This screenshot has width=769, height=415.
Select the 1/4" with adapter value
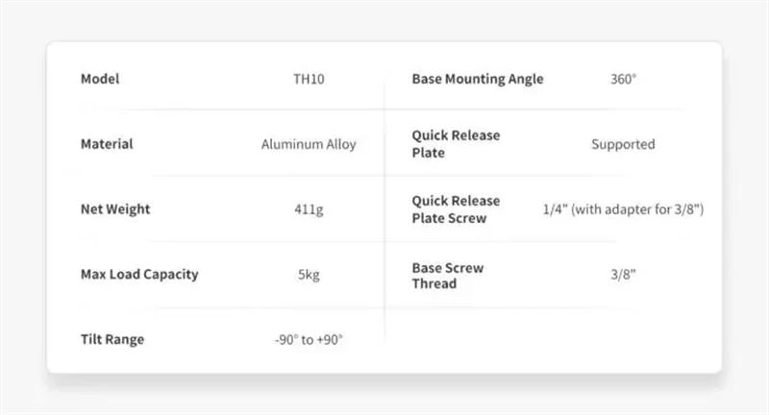coord(623,208)
